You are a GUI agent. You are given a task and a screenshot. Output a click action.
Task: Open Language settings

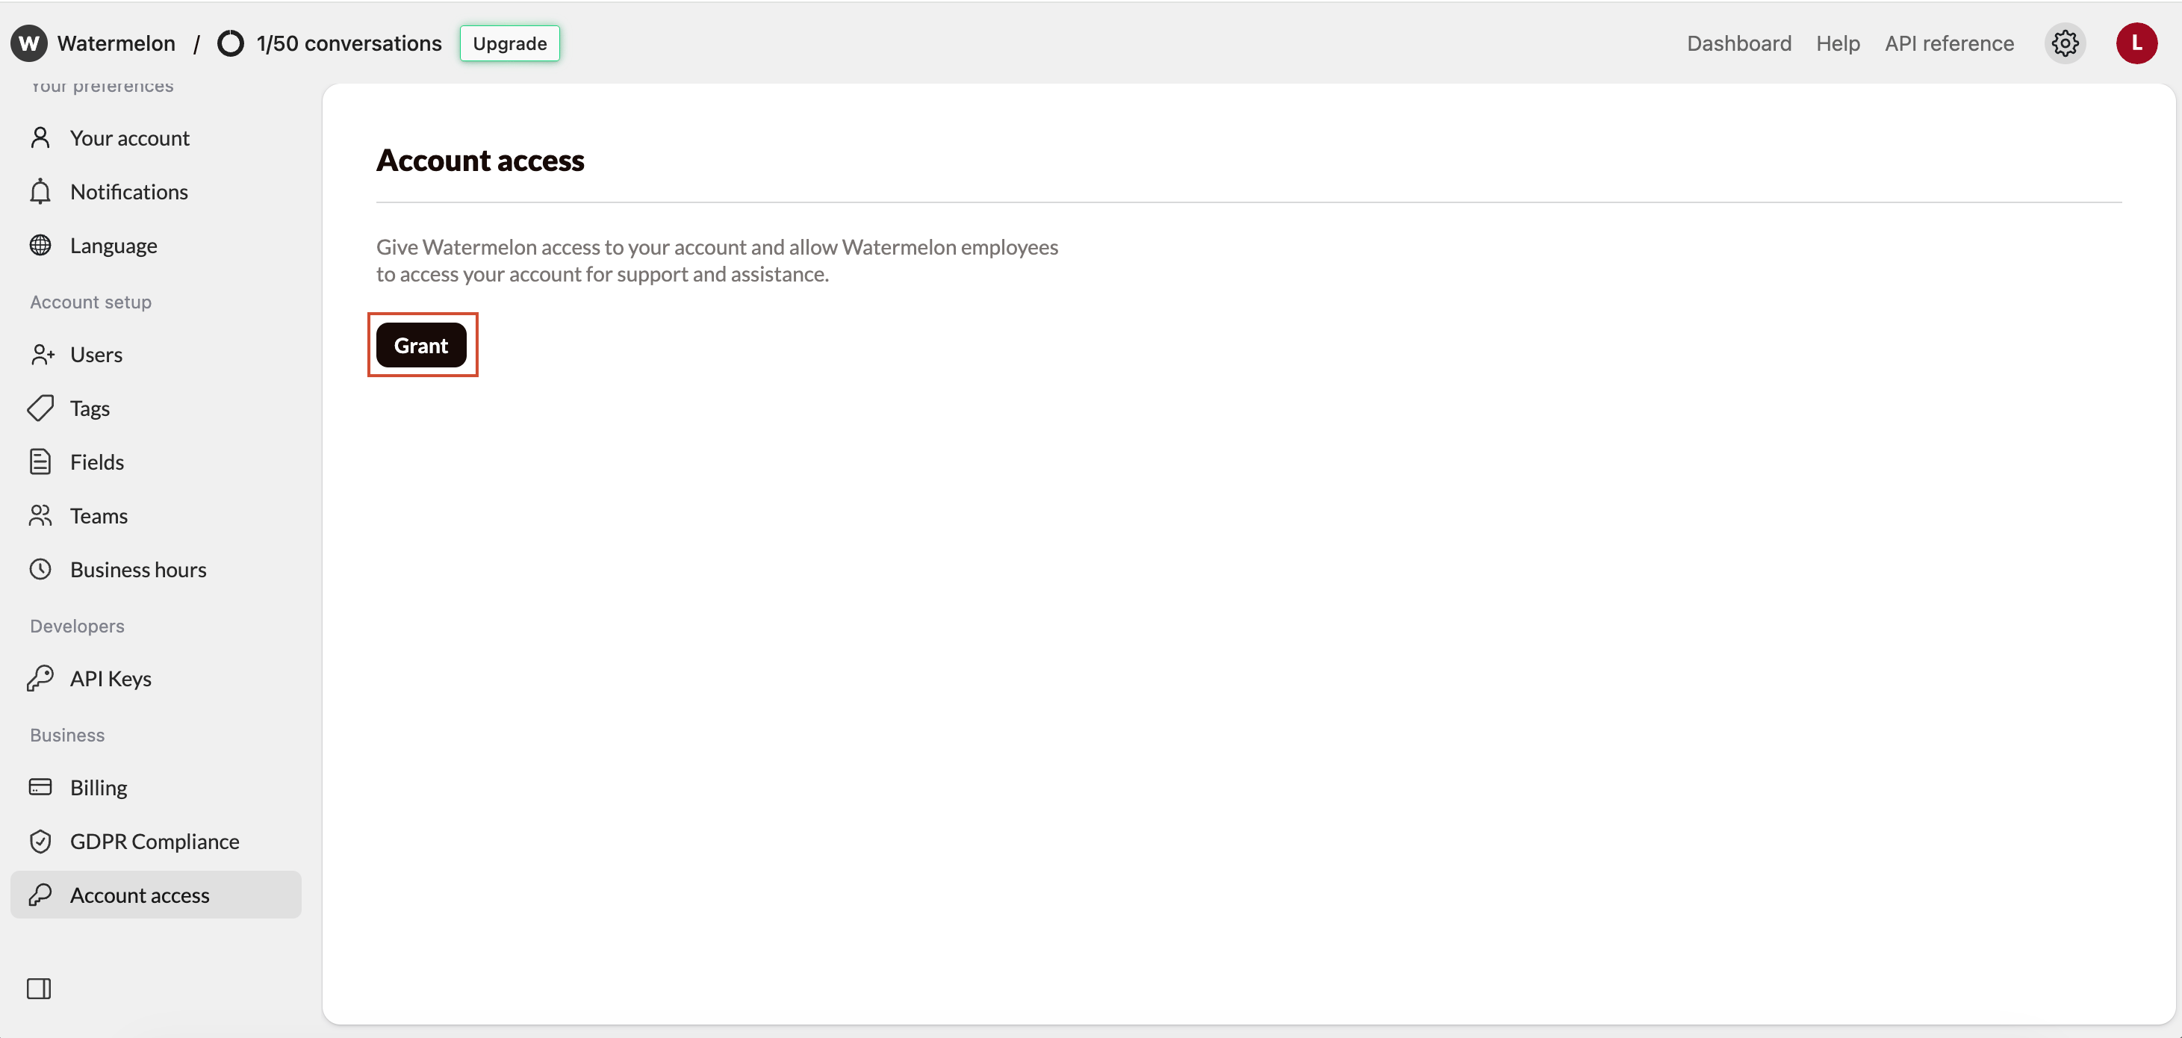156,246
